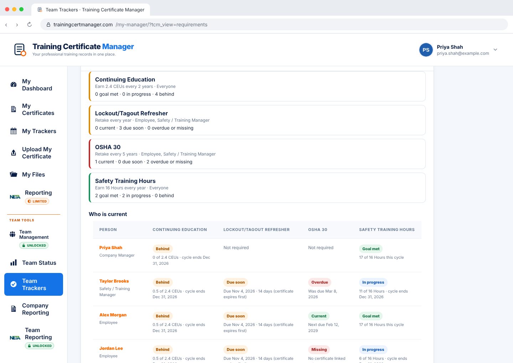Click the Goal met badge in Priya Shah's row
This screenshot has width=513, height=363.
pyautogui.click(x=371, y=249)
